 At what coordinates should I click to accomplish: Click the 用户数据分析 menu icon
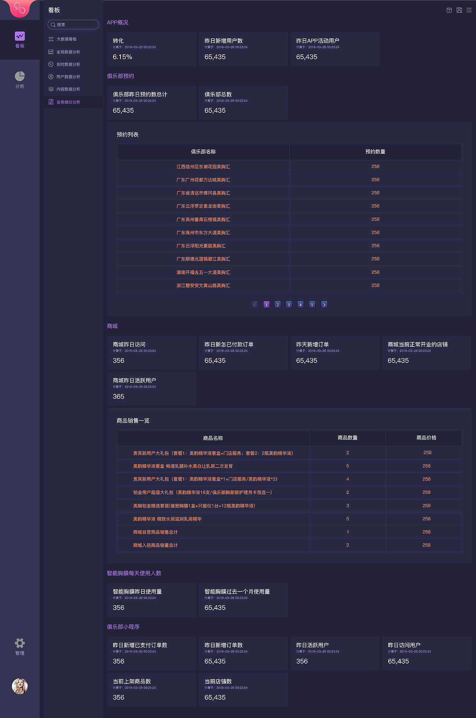pyautogui.click(x=51, y=77)
